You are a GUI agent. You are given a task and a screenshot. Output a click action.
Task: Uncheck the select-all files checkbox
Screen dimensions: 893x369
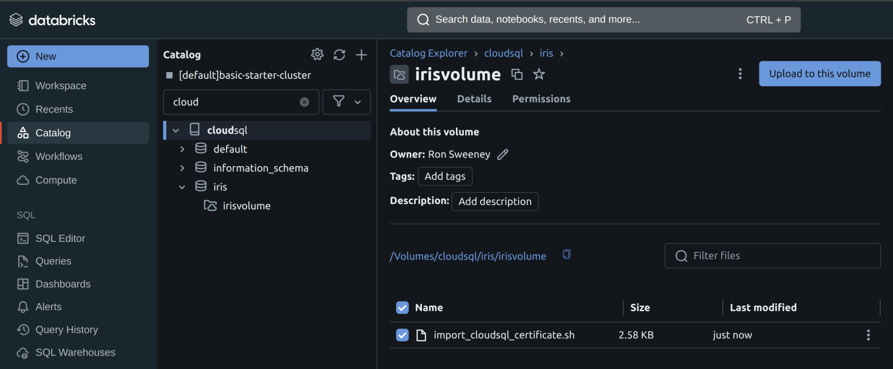click(402, 308)
